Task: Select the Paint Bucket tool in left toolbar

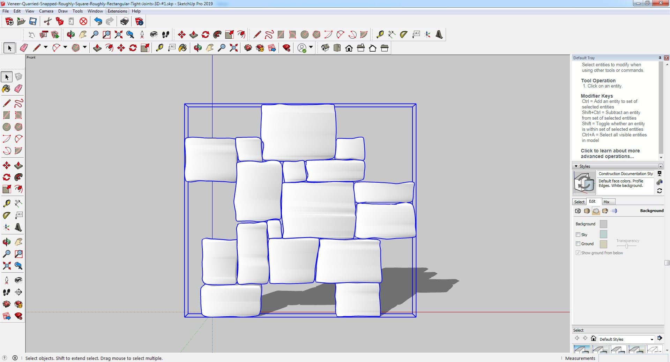Action: (x=6, y=89)
